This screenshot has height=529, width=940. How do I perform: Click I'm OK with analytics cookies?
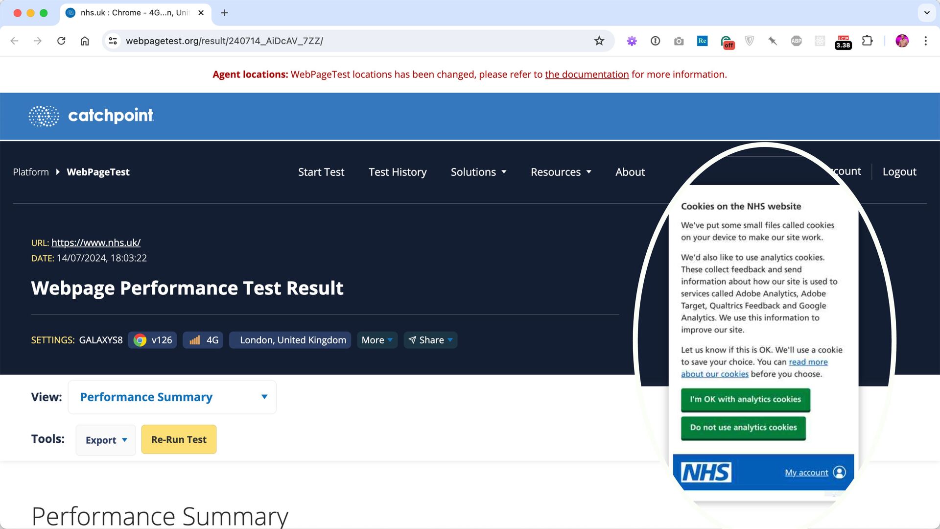click(746, 400)
